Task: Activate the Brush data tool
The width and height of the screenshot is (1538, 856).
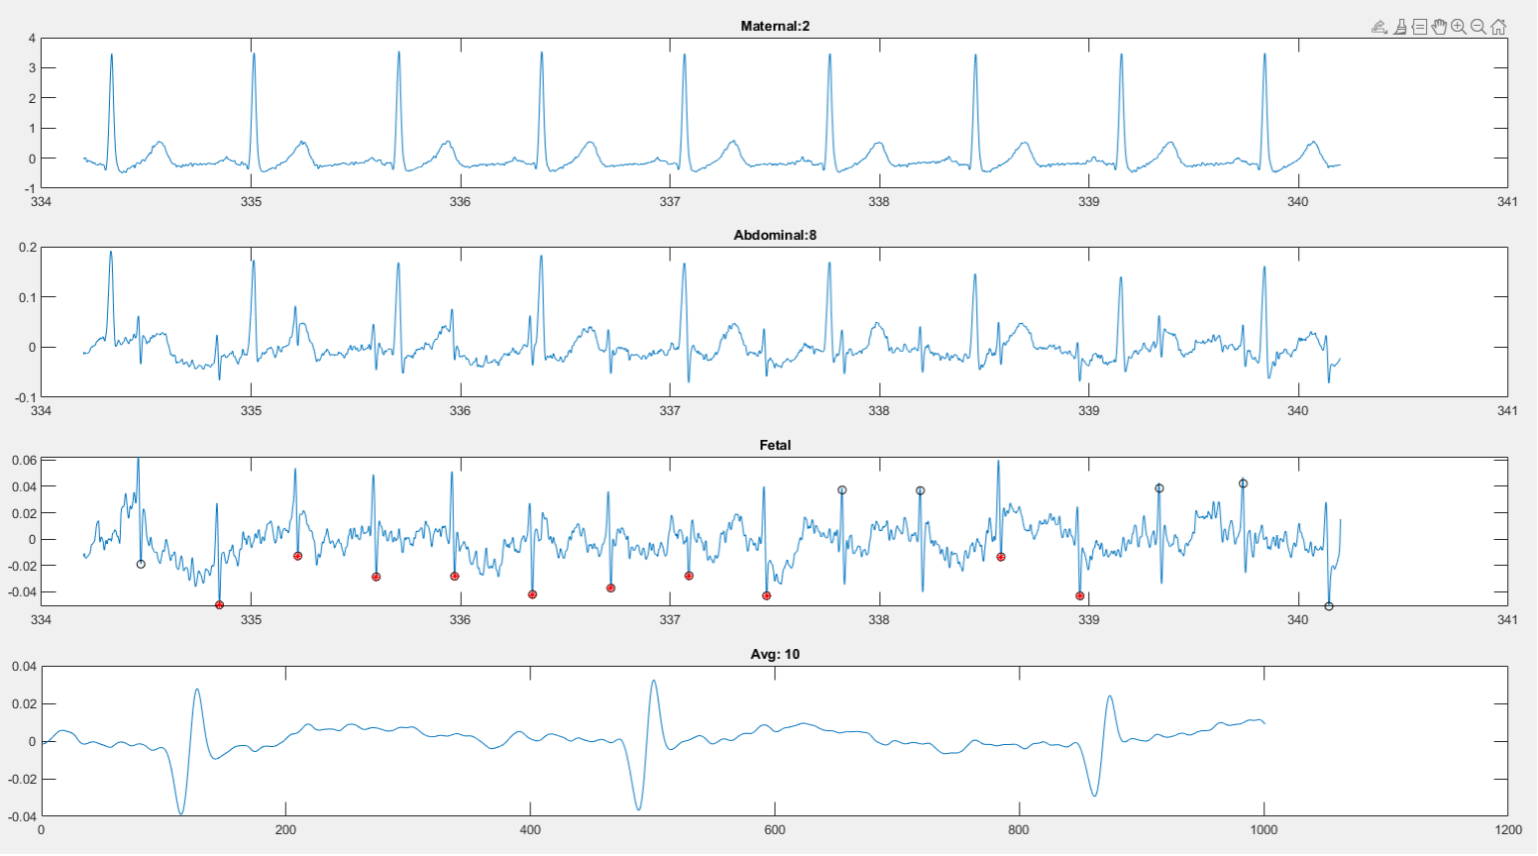Action: pos(1399,27)
